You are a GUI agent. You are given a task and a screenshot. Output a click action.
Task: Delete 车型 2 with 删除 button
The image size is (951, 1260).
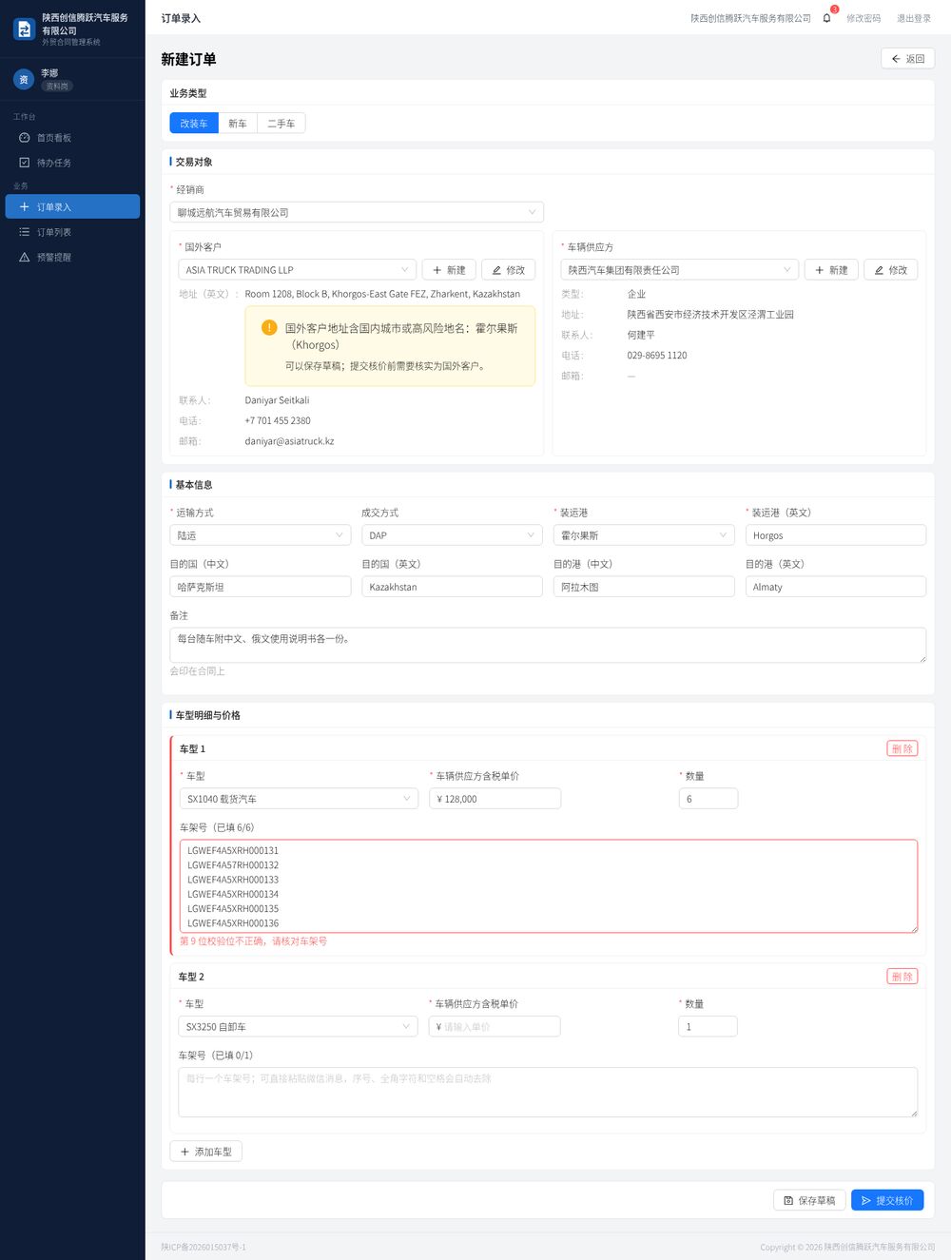click(x=902, y=977)
